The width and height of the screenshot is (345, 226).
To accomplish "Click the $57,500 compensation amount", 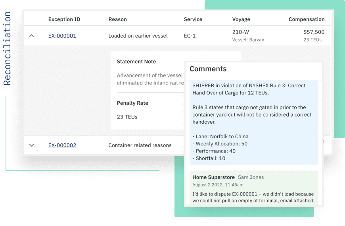I will click(314, 32).
